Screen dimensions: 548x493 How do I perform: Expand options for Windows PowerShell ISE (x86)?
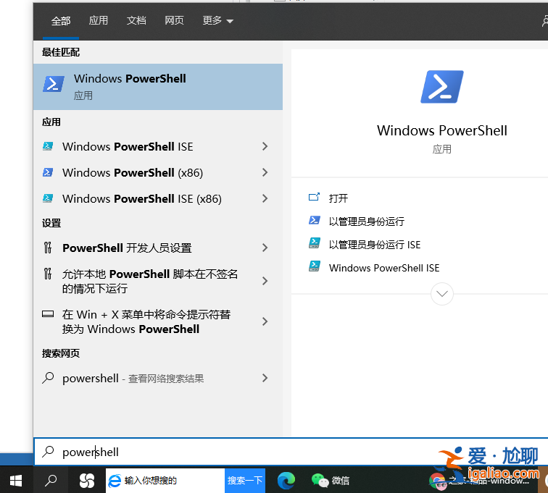265,198
